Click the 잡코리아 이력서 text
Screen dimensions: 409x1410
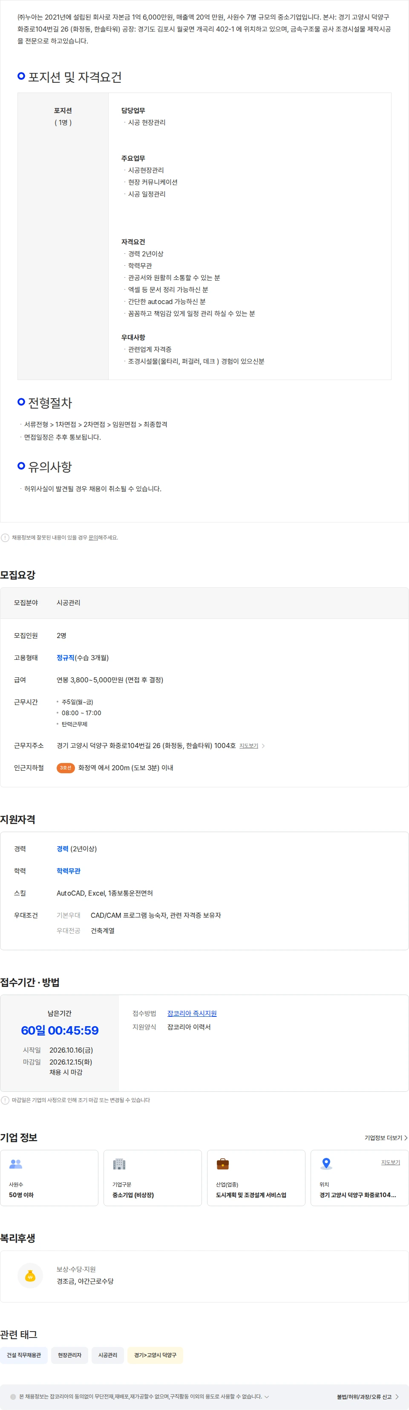pyautogui.click(x=189, y=1027)
